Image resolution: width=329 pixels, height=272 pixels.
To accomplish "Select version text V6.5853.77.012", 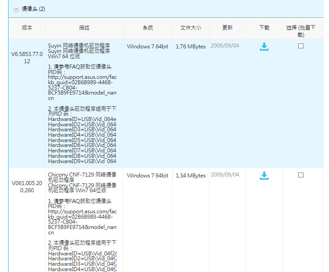I will pos(27,58).
